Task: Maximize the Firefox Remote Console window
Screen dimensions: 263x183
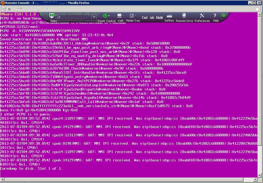Action: [x=254, y=3]
